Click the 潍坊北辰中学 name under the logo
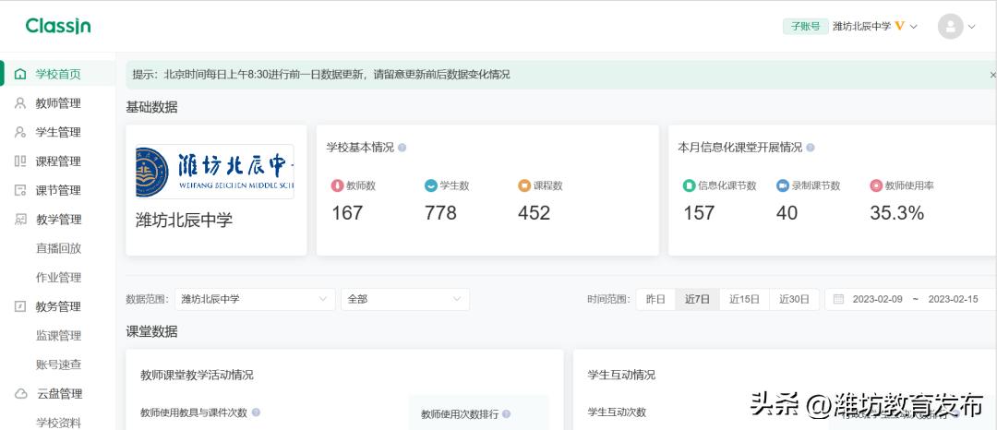The height and width of the screenshot is (430, 997). point(184,221)
